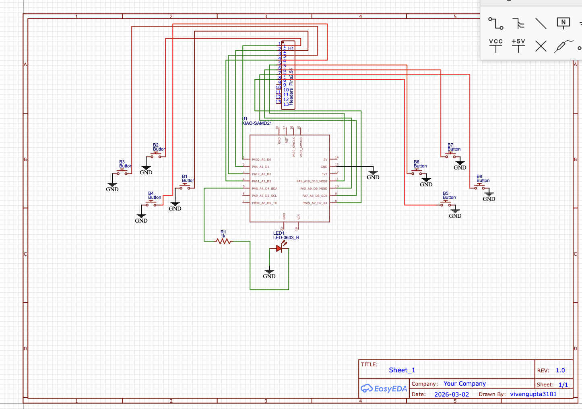The width and height of the screenshot is (582, 409).
Task: Select the B7 Button switch symbol
Action: point(450,156)
